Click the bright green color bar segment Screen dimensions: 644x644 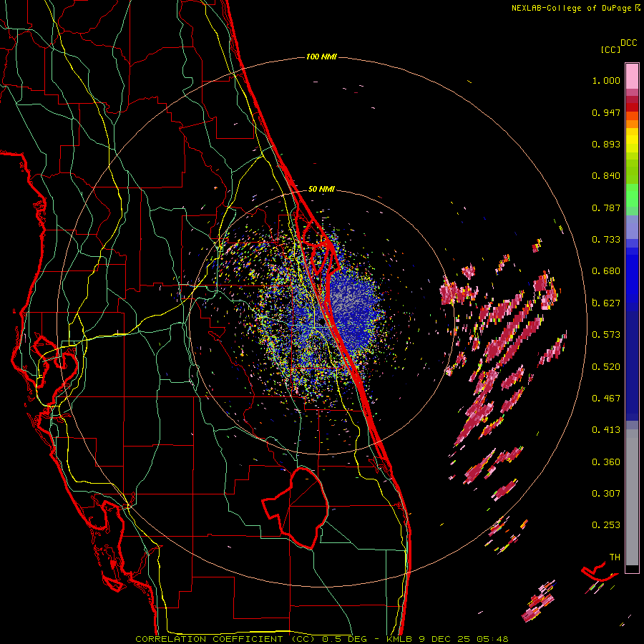[x=632, y=195]
